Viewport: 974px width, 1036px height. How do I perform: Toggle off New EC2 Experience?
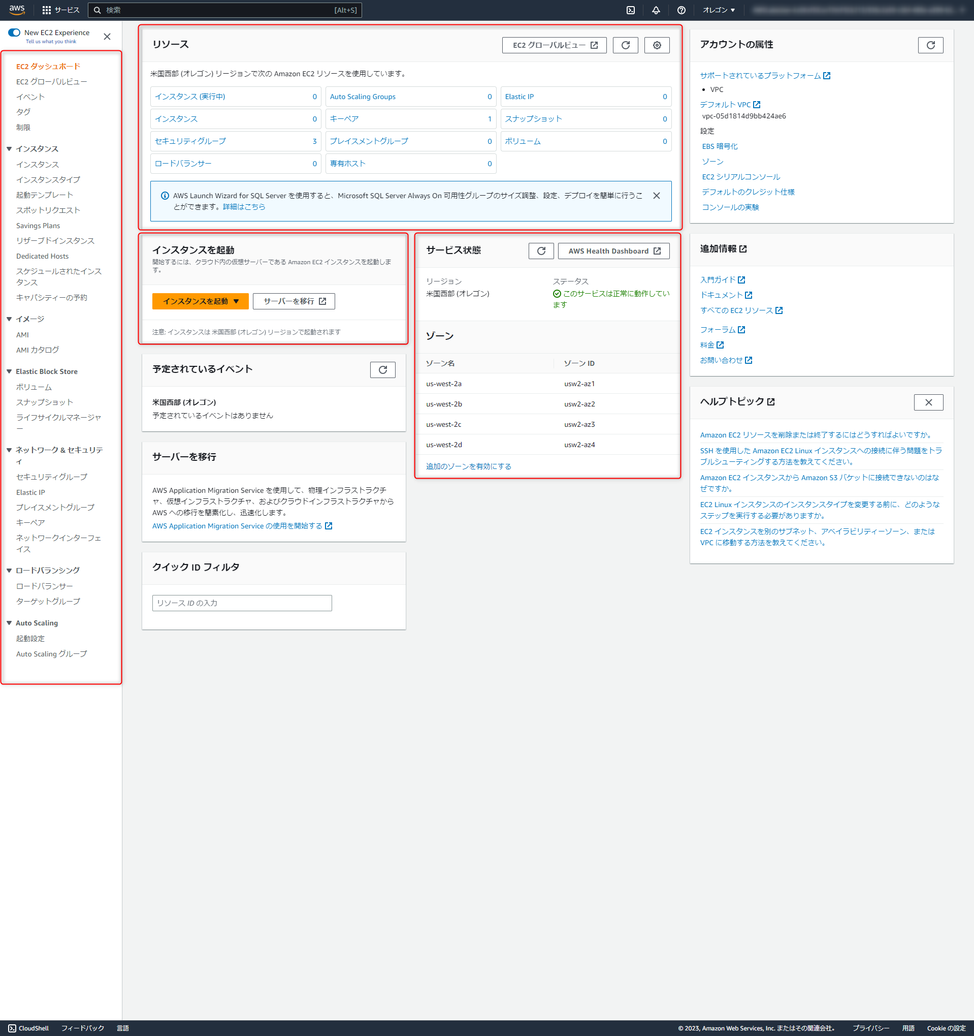14,33
